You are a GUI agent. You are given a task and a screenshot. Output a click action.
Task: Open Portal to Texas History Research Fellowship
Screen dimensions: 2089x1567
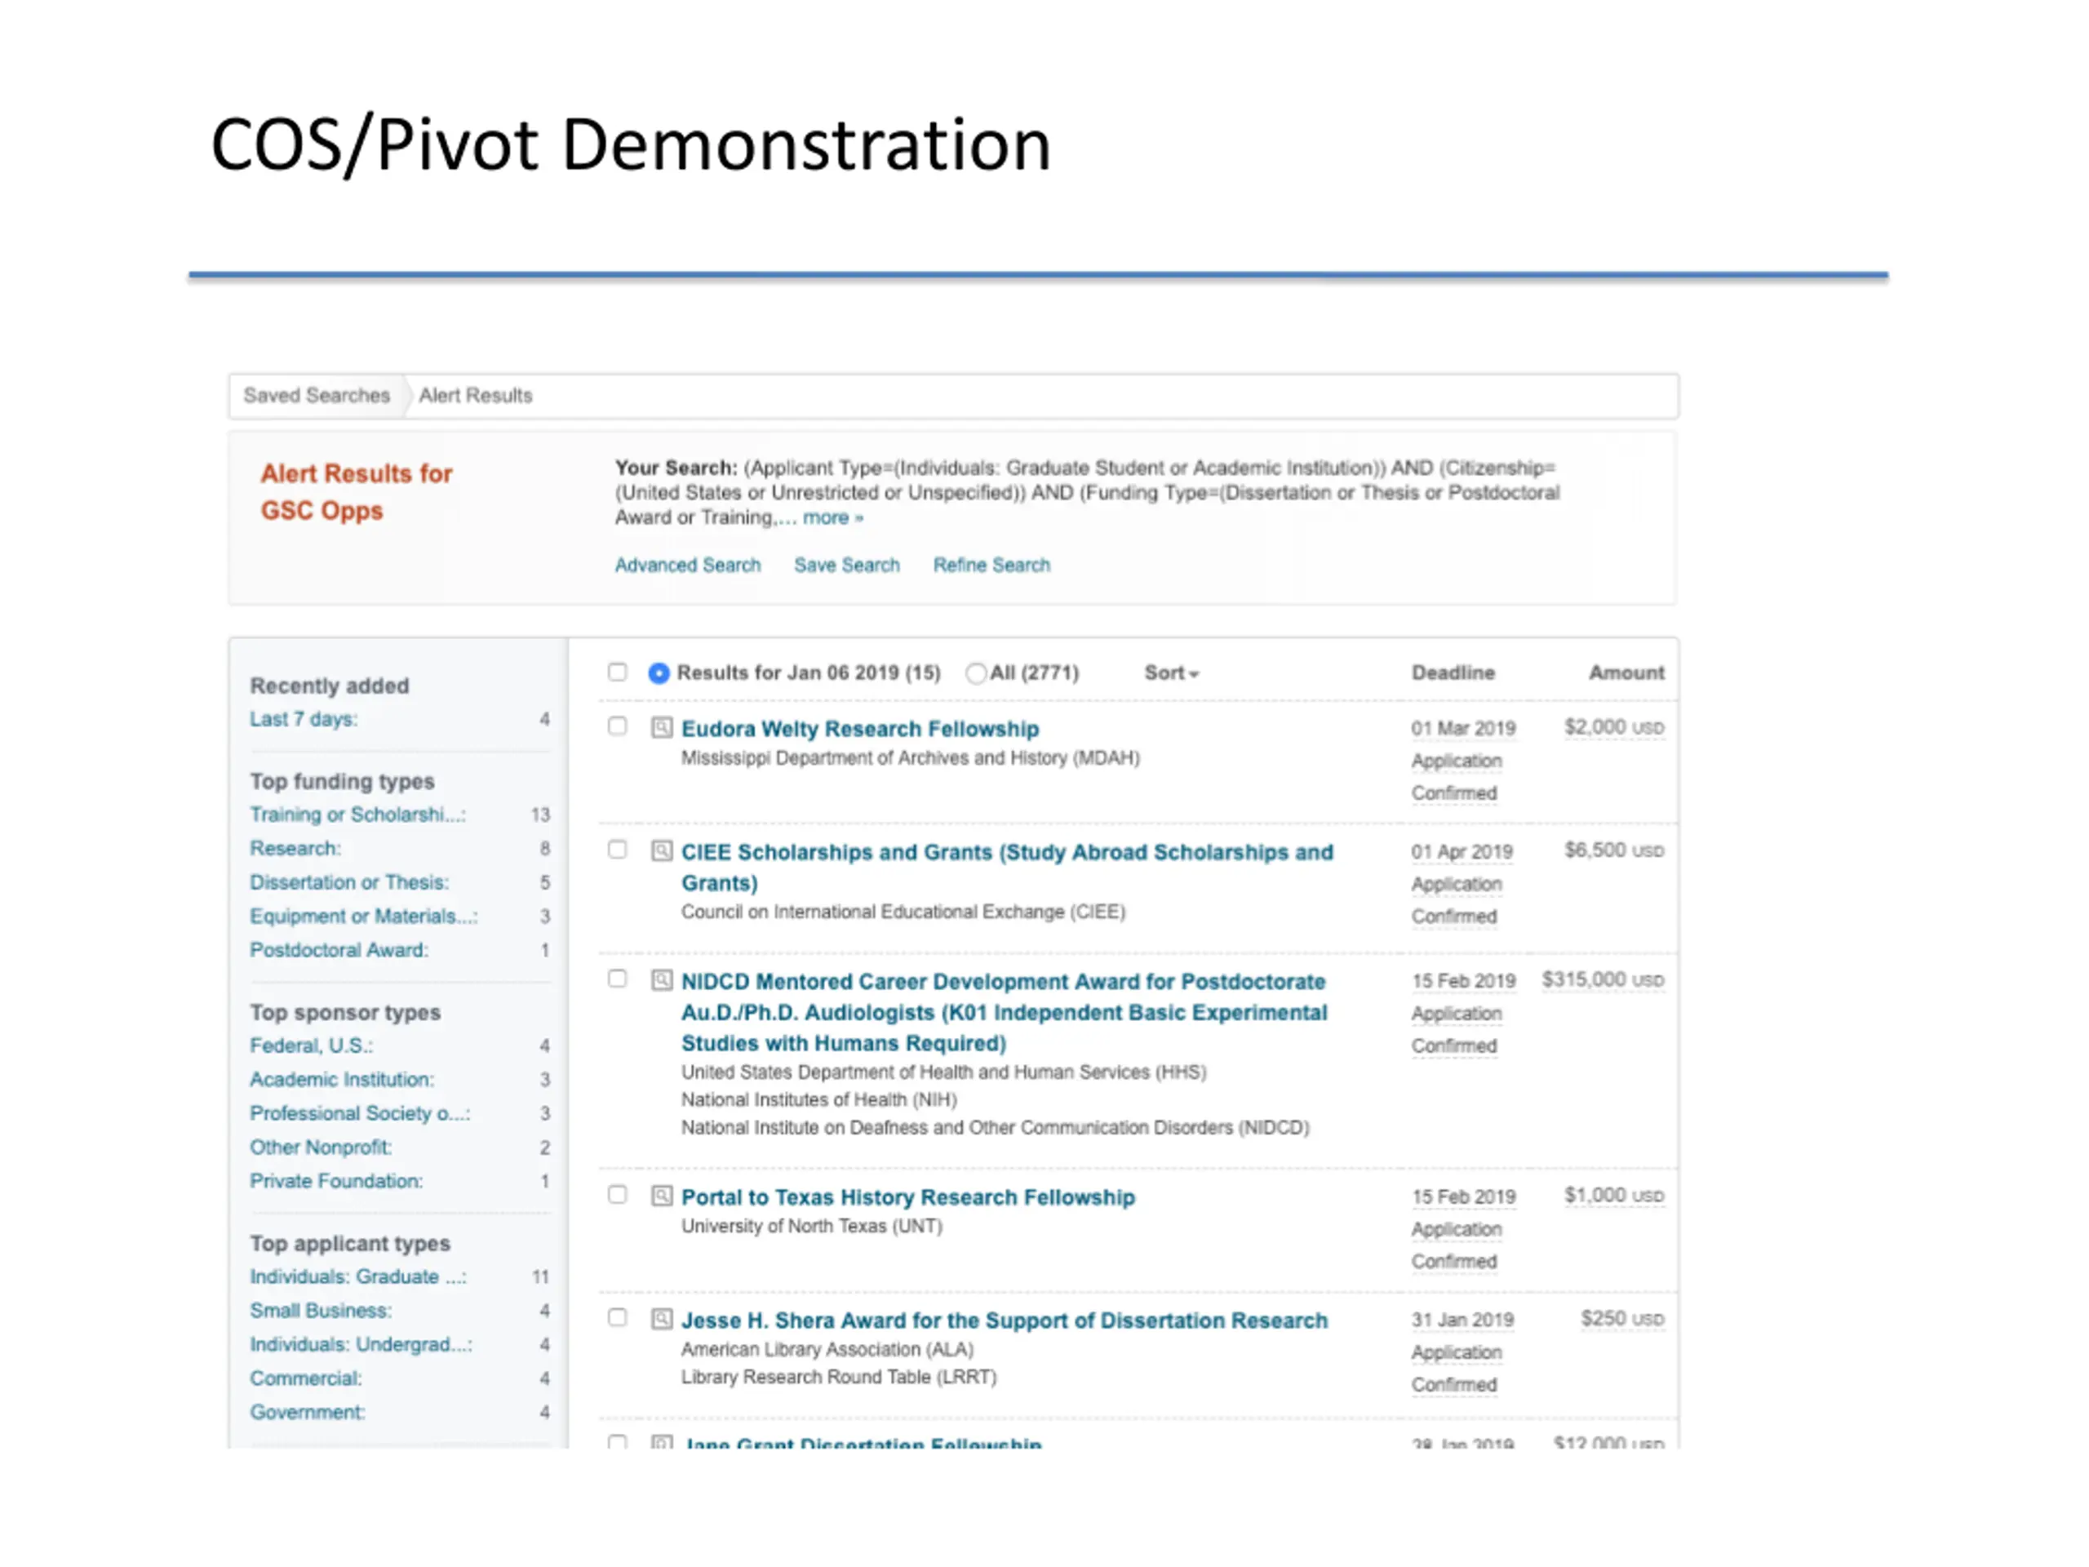tap(908, 1196)
